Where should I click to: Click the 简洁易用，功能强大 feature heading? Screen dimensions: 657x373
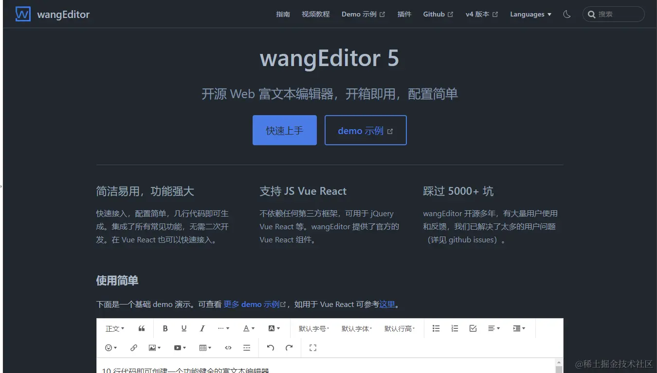tap(145, 191)
